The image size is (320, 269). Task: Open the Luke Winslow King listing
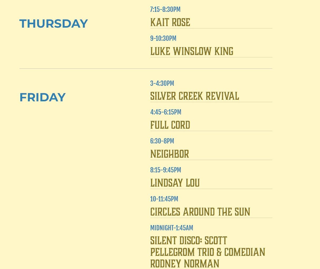coord(191,52)
